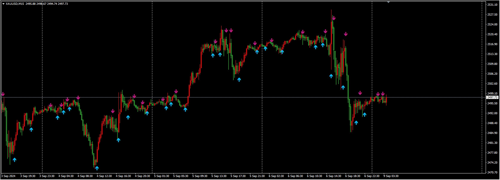Click the magenta sell arrow at the highest price spike
This screenshot has width=500, height=180.
(334, 18)
